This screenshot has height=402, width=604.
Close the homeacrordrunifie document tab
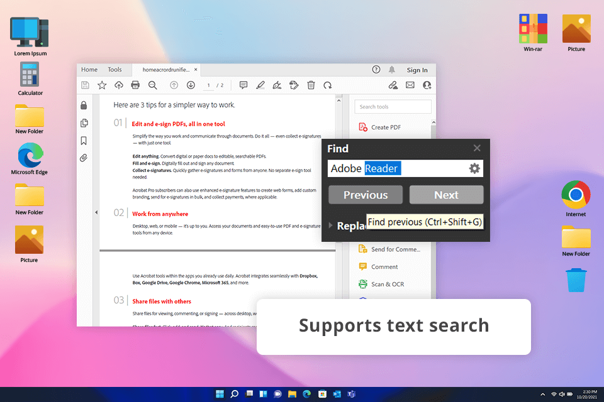point(196,70)
